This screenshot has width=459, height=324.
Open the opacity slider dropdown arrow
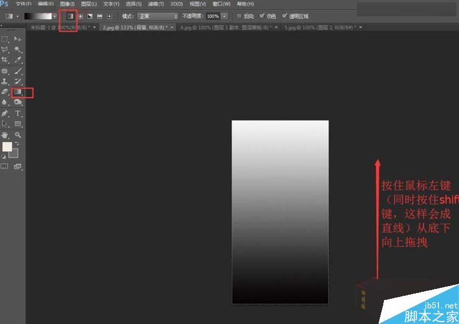[224, 16]
